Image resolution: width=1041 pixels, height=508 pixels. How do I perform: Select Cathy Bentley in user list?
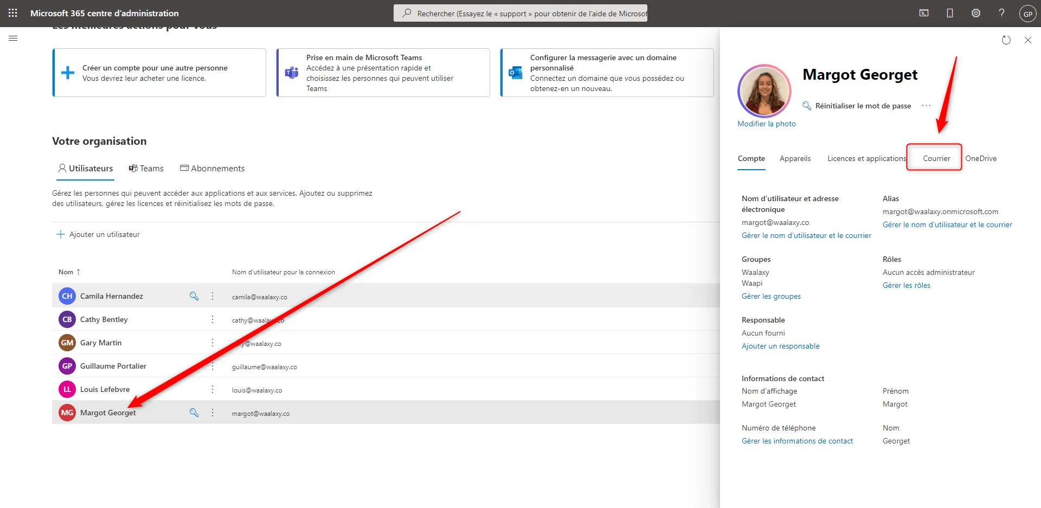click(x=104, y=319)
